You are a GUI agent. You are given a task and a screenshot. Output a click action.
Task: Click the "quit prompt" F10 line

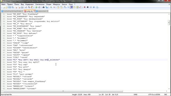[20, 74]
